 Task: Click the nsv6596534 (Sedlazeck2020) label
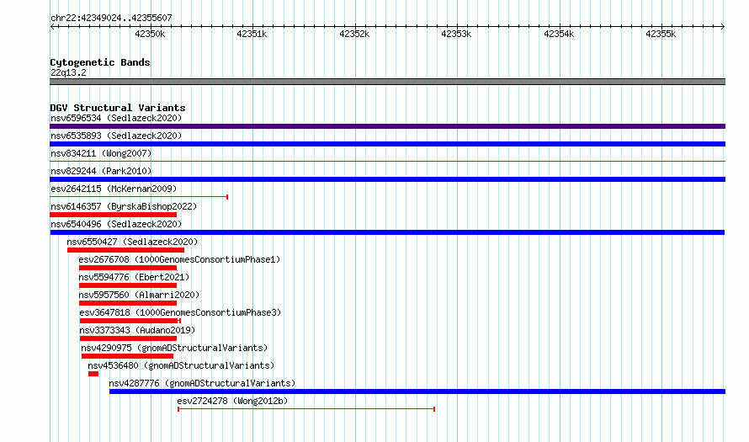pos(116,118)
